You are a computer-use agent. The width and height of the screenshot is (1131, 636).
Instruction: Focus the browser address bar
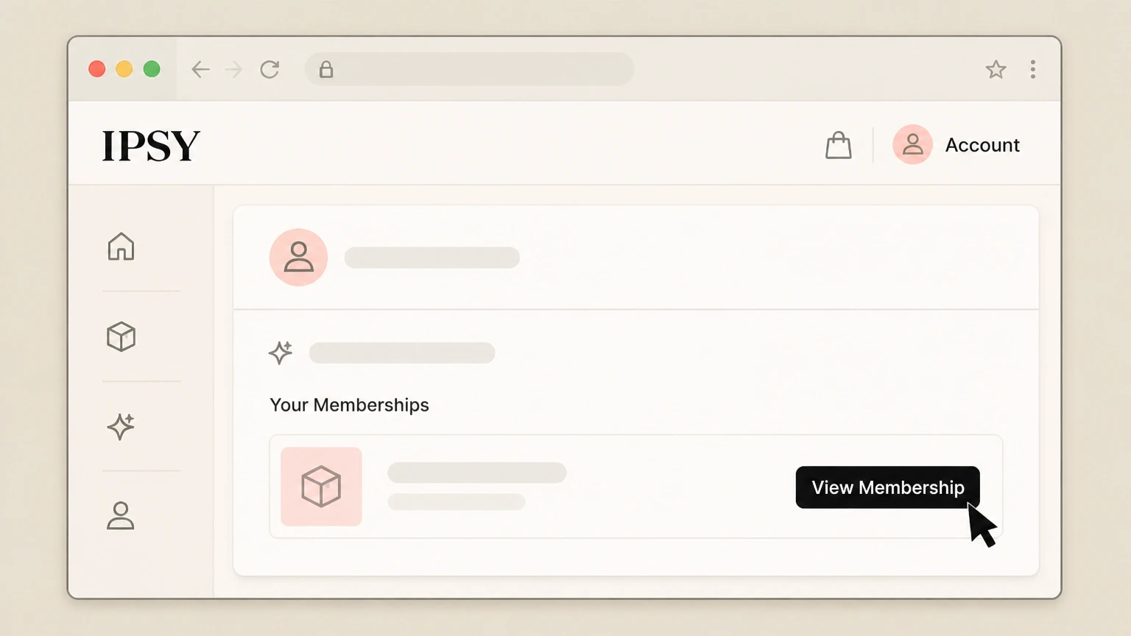469,69
